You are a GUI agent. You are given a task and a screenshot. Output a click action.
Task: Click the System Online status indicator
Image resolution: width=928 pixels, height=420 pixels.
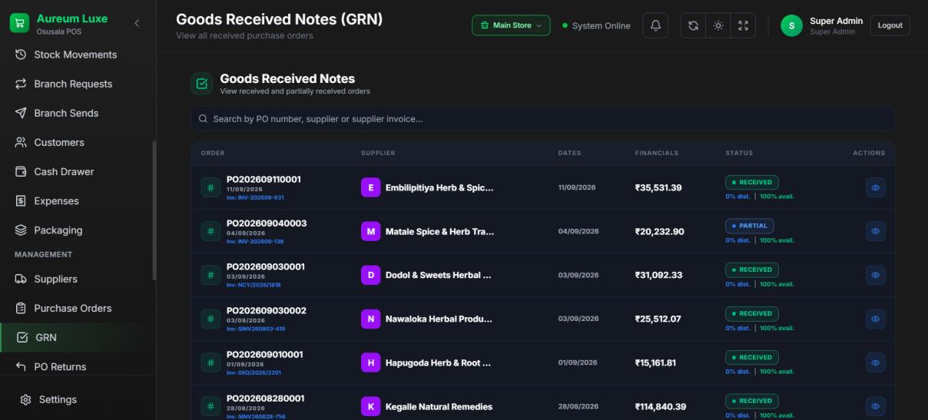point(597,26)
